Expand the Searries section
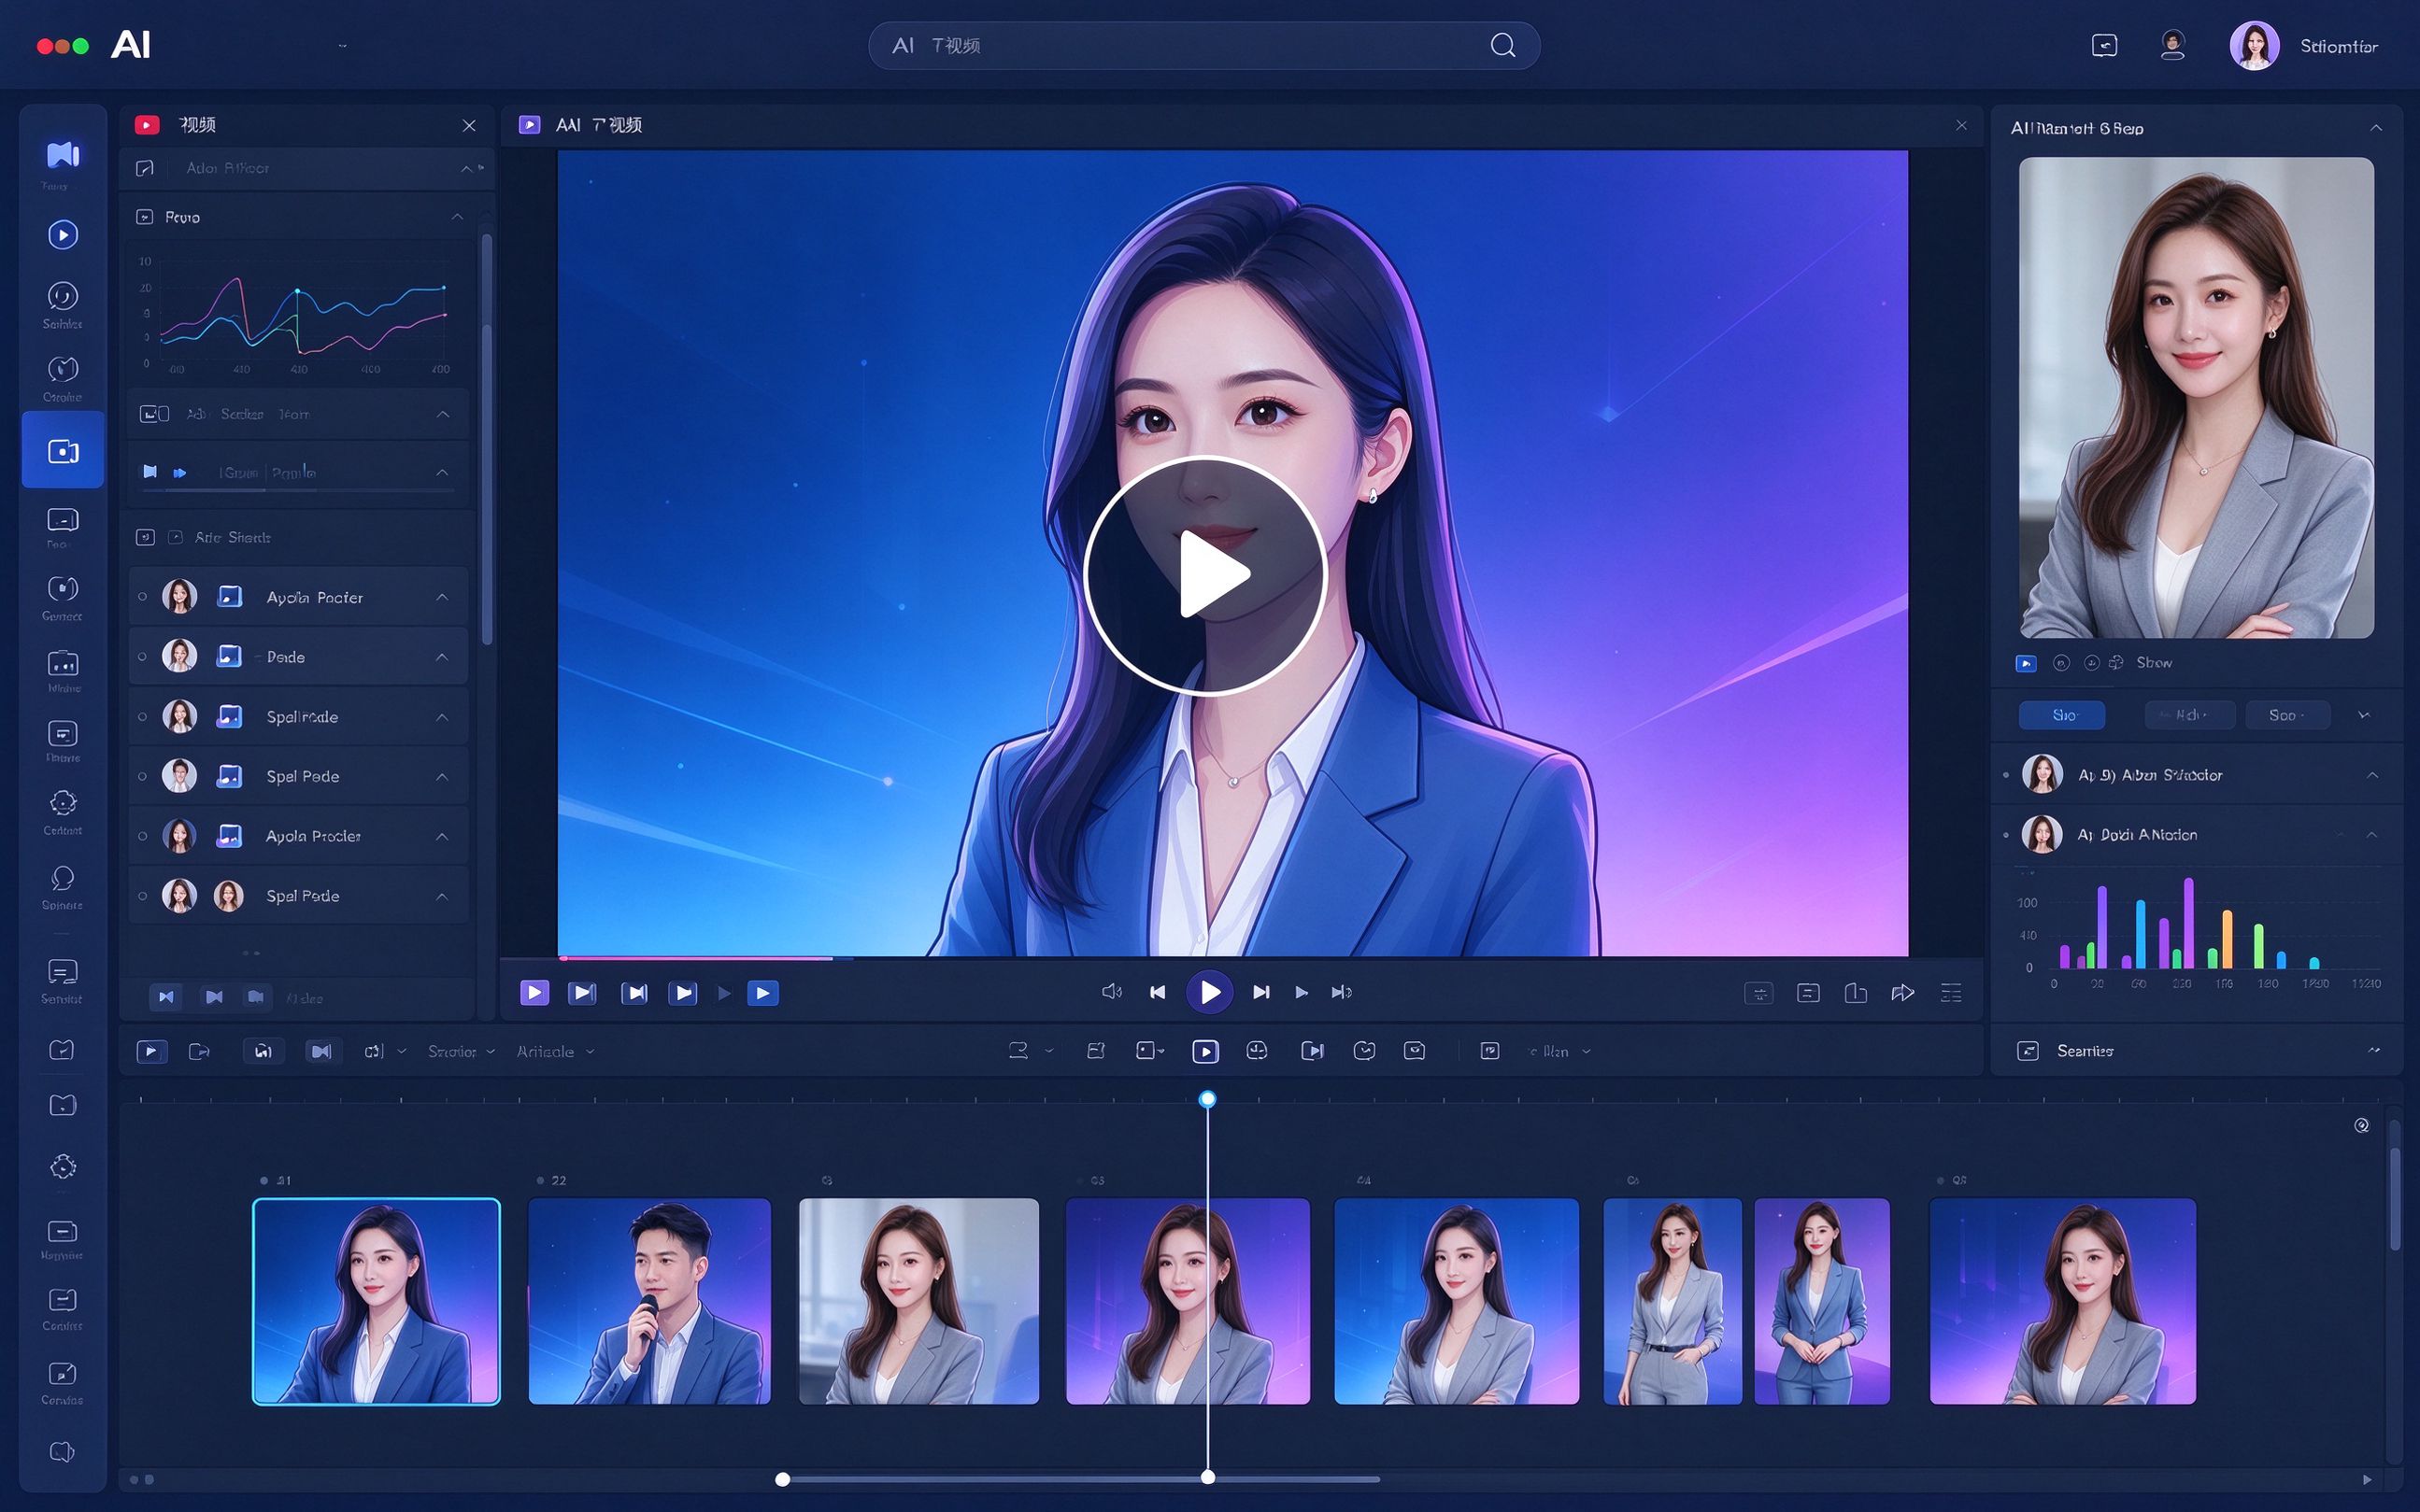 click(x=2373, y=1050)
